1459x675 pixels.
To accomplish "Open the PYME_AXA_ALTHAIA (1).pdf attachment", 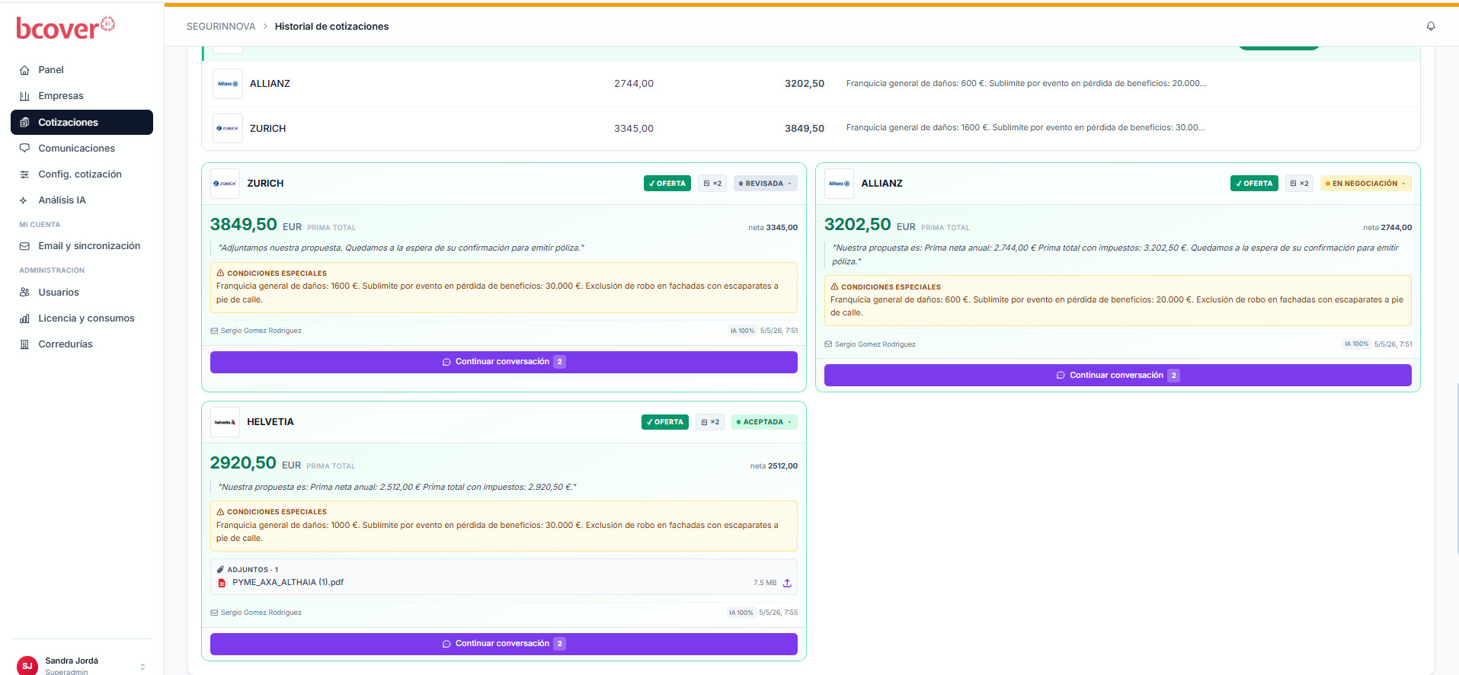I will coord(288,583).
